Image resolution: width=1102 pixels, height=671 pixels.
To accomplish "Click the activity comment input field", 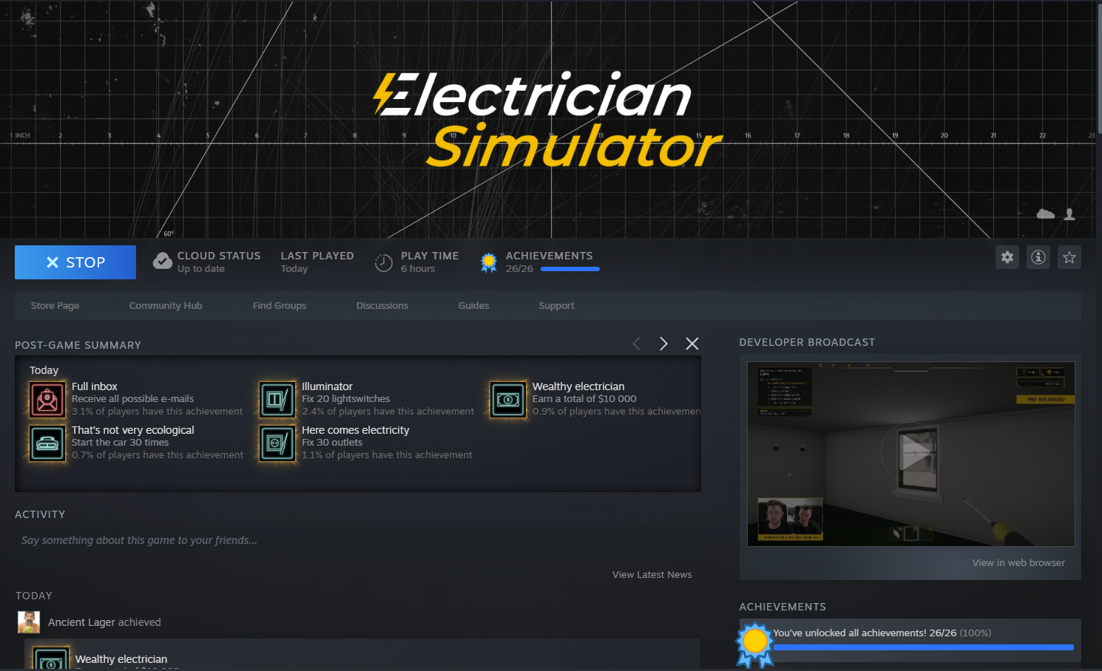I will coord(357,540).
